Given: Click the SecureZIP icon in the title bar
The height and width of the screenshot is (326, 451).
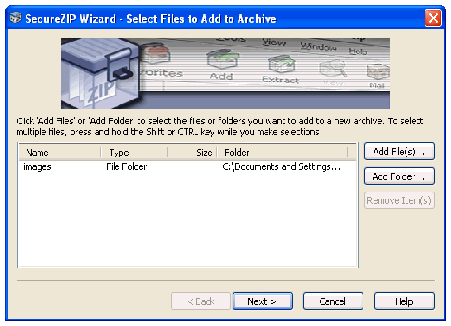Looking at the screenshot, I should point(15,18).
